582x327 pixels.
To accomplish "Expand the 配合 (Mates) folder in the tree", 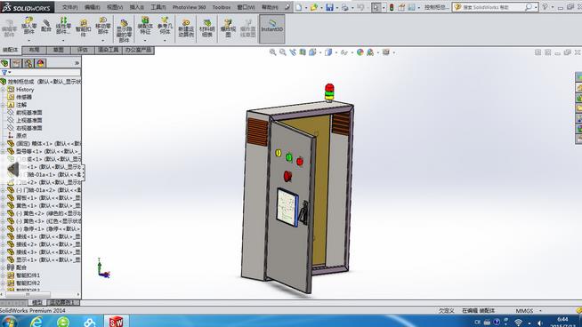I will (3, 267).
